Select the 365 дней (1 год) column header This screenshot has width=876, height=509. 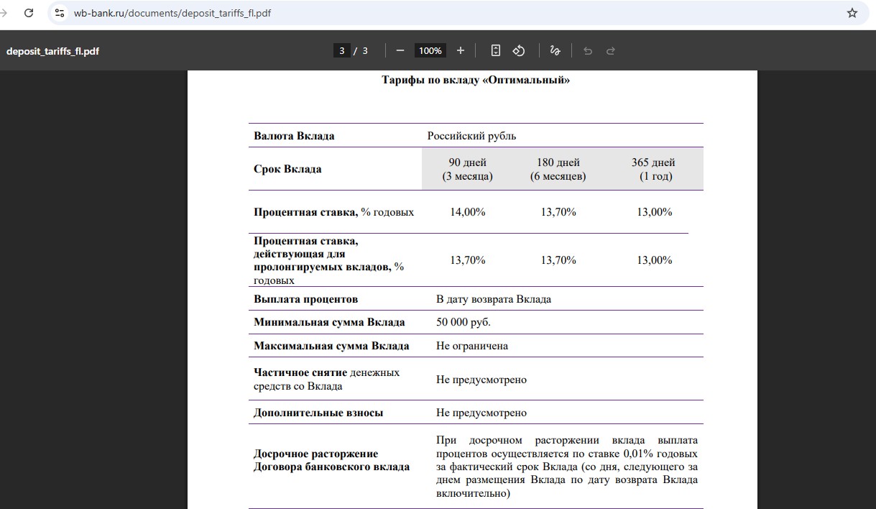(x=653, y=169)
